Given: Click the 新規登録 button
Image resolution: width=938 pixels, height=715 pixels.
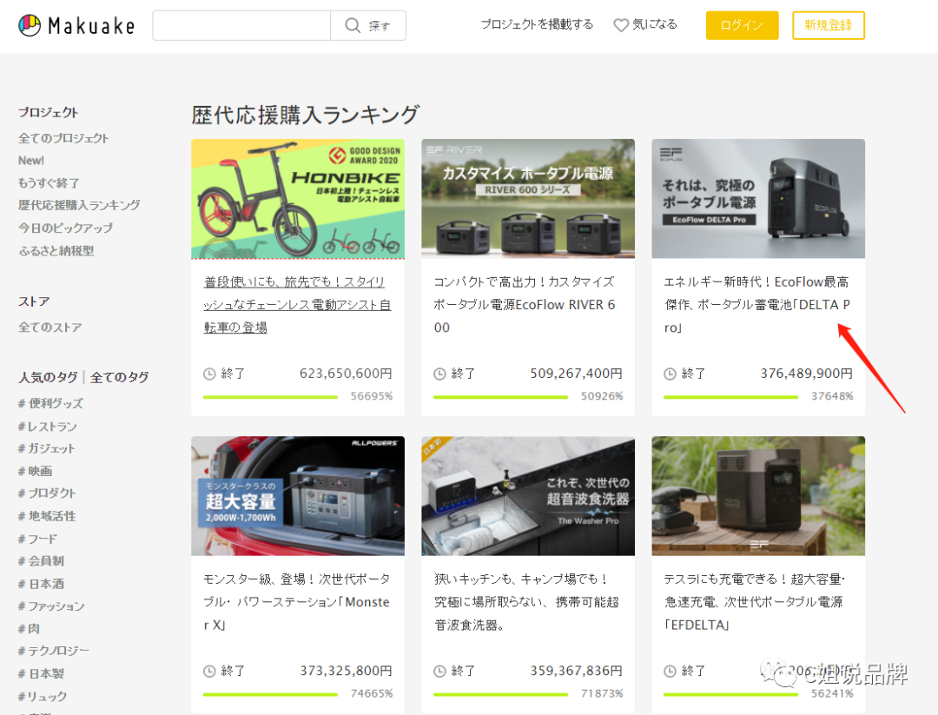Looking at the screenshot, I should pos(828,25).
